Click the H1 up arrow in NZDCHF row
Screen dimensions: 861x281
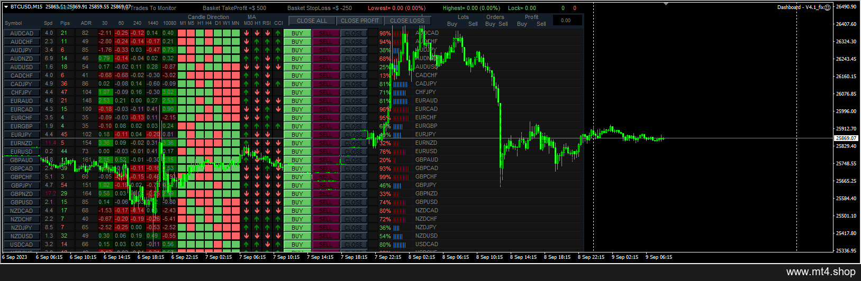click(257, 219)
